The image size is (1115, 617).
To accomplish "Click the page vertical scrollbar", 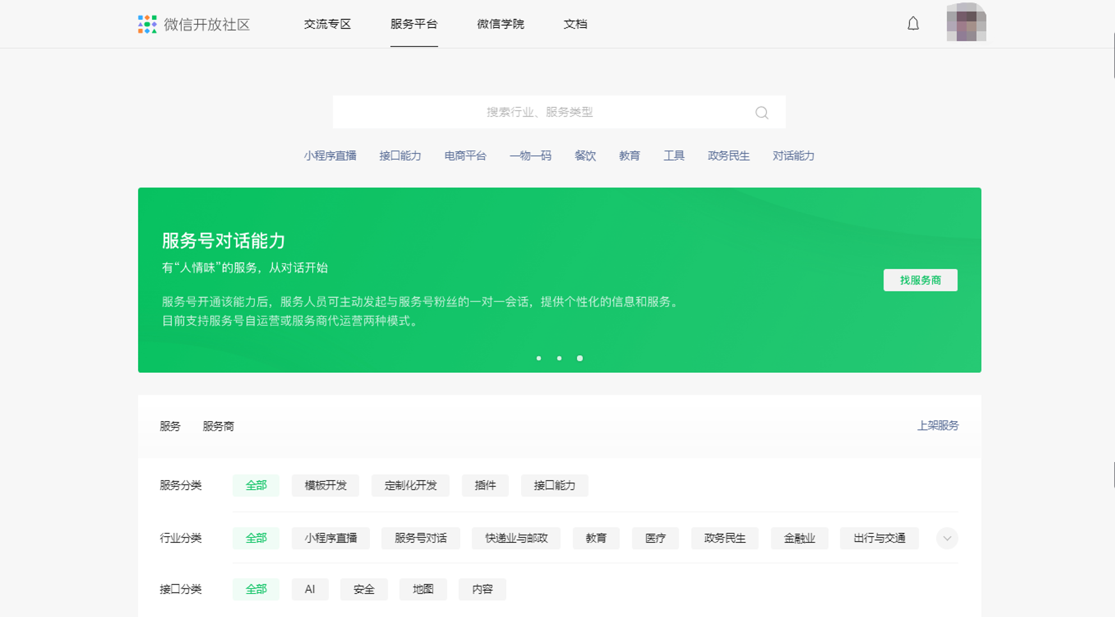I will [1114, 56].
